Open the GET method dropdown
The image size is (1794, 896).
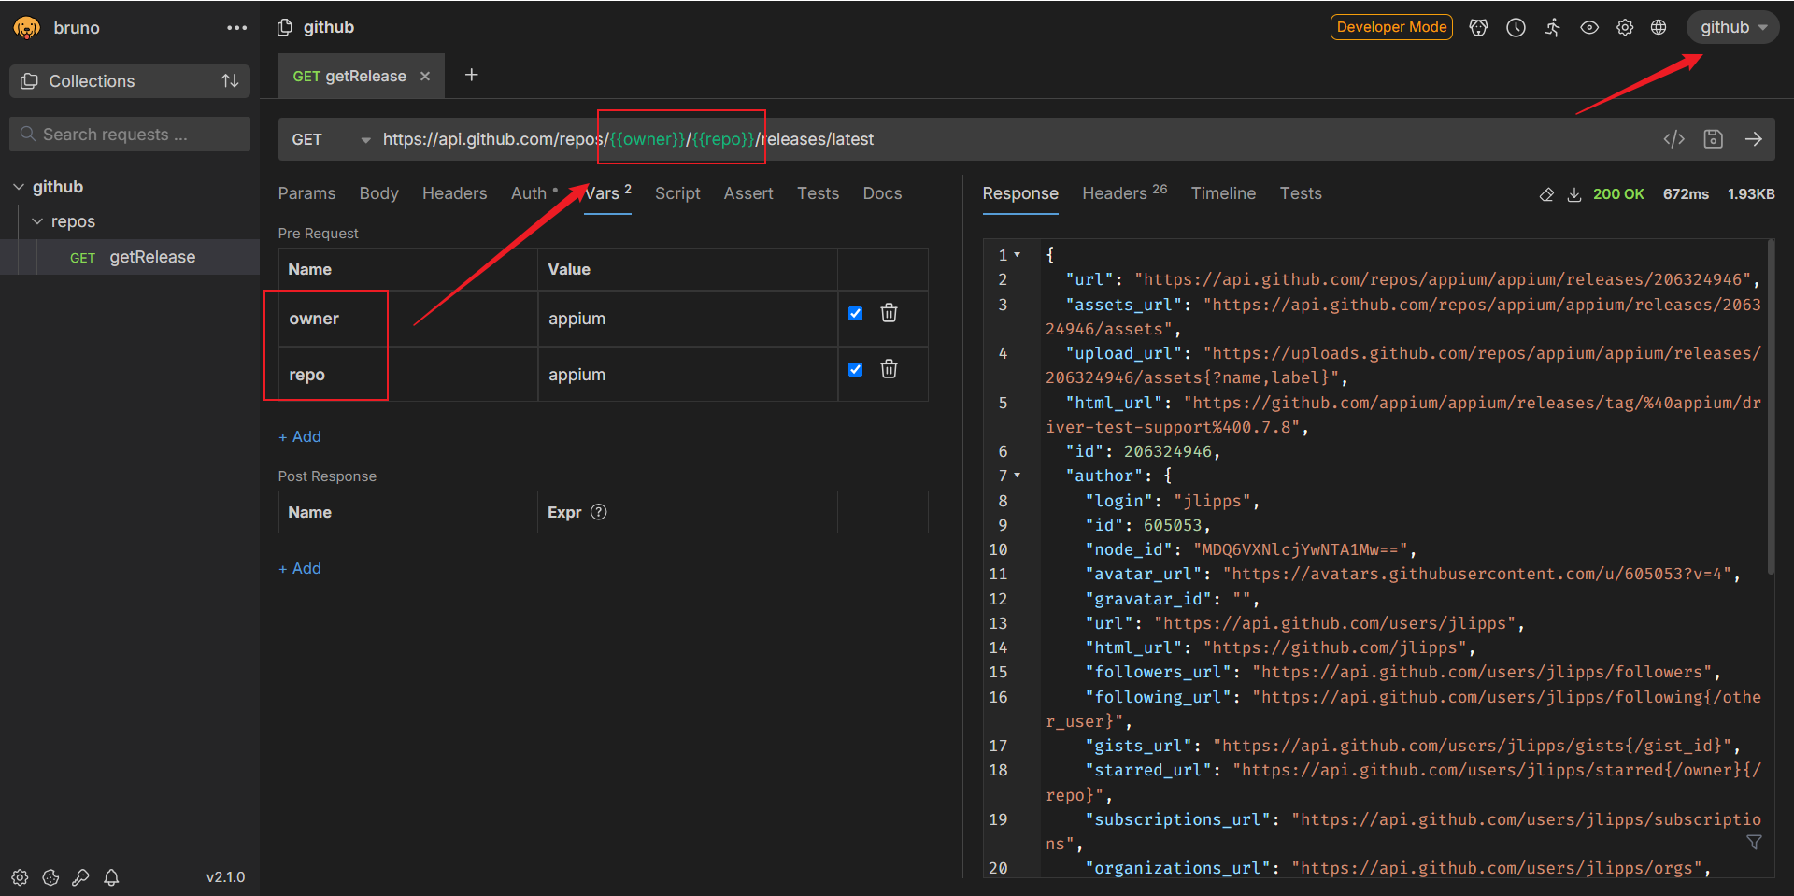click(331, 139)
